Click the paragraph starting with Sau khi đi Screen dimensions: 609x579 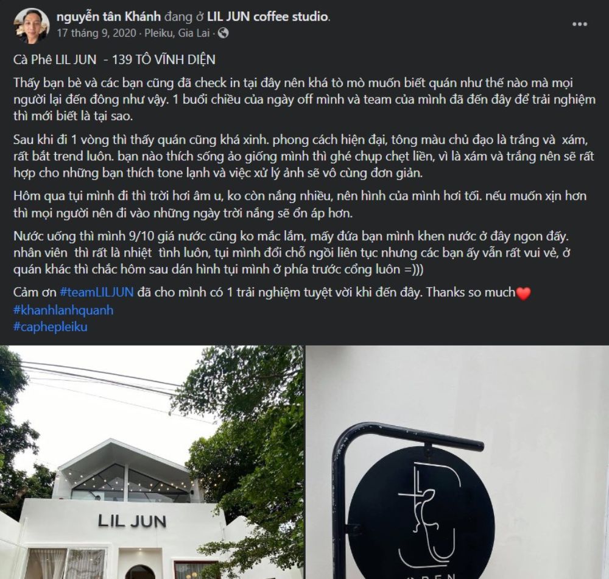pyautogui.click(x=304, y=156)
